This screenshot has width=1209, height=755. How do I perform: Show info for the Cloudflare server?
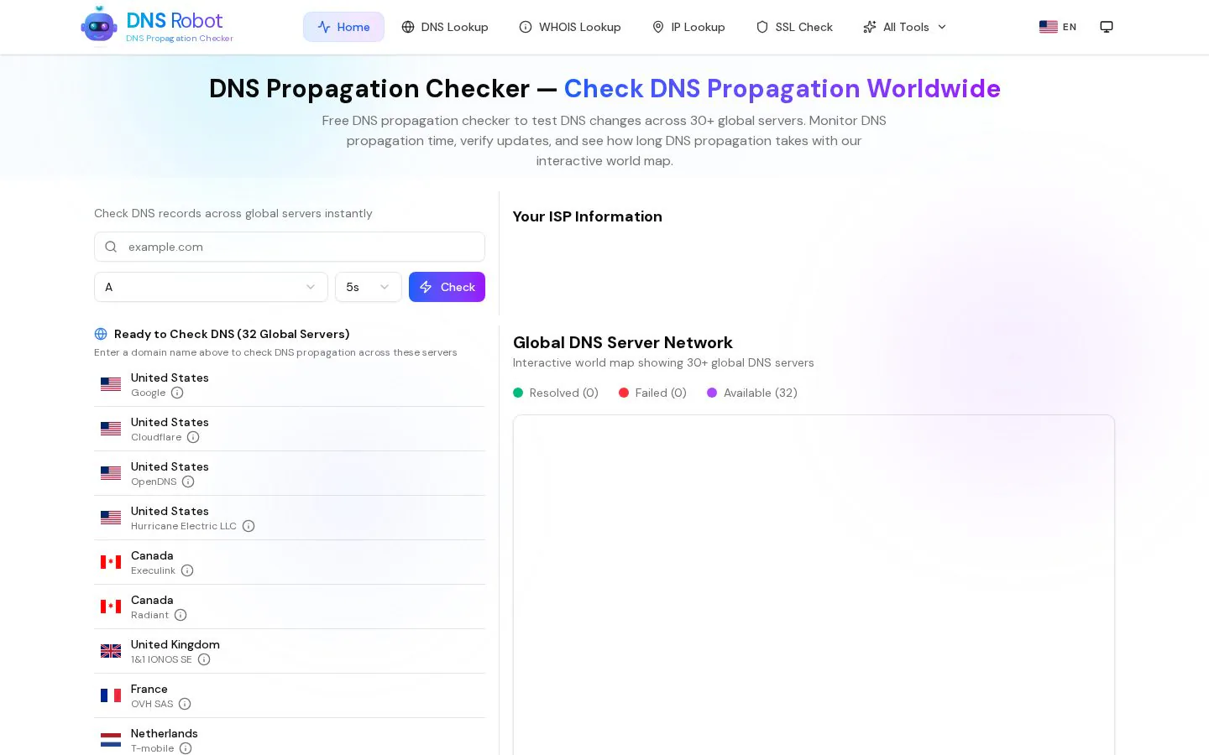tap(193, 437)
